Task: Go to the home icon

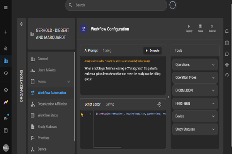Action: click(x=6, y=49)
